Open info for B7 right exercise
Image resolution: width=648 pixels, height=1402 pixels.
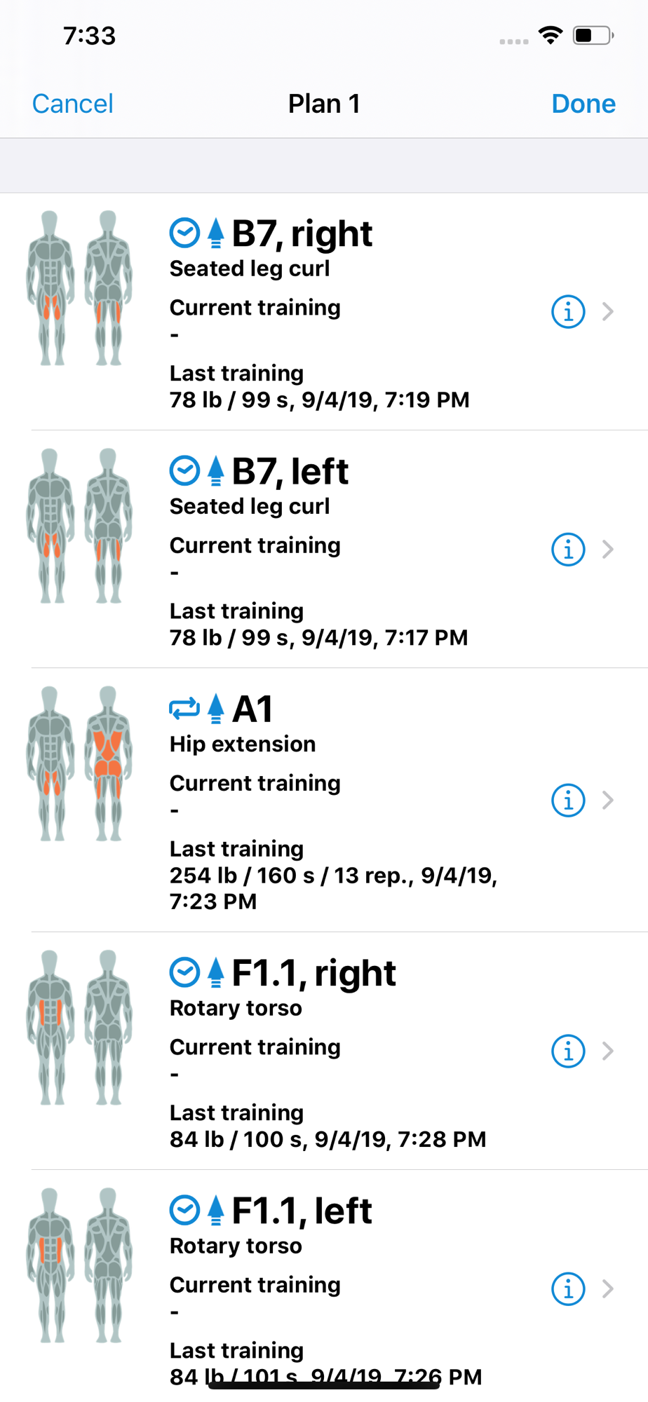coord(568,311)
